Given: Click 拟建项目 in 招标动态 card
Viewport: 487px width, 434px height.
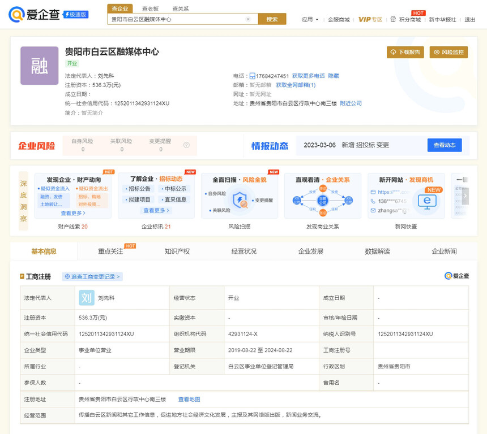Looking at the screenshot, I should [138, 199].
